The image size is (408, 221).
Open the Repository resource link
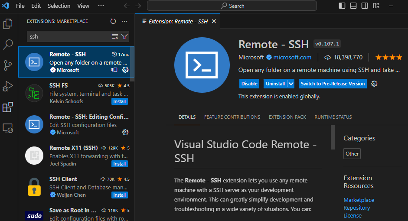point(356,208)
